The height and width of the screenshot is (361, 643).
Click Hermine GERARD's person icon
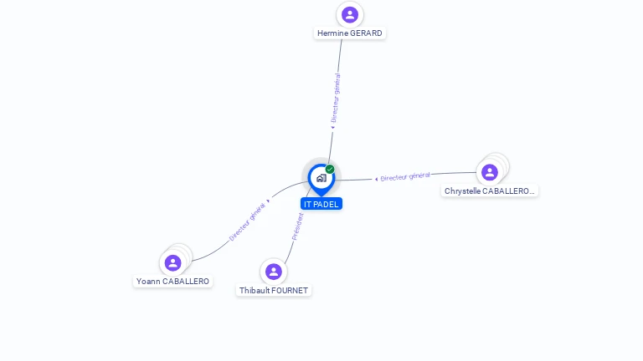point(350,15)
